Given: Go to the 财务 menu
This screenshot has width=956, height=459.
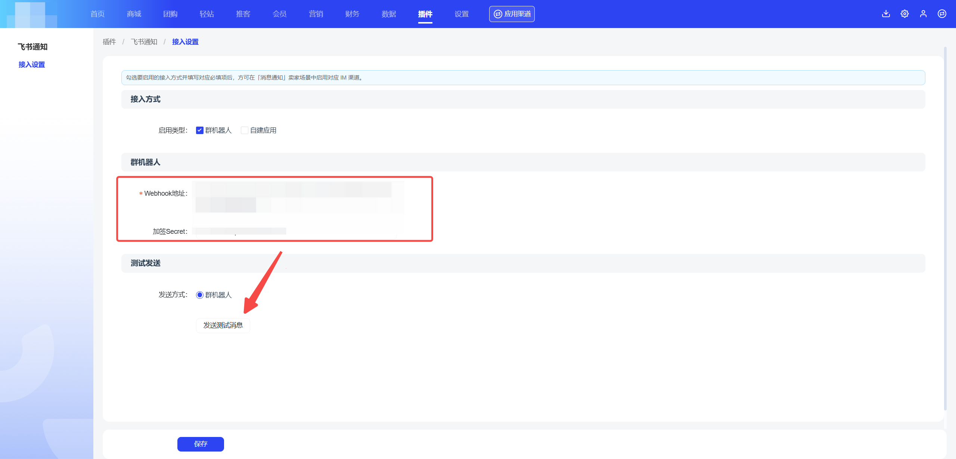Looking at the screenshot, I should coord(352,14).
